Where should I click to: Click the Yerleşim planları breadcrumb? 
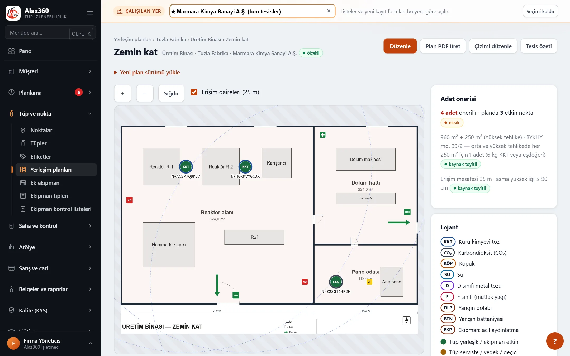coord(133,39)
